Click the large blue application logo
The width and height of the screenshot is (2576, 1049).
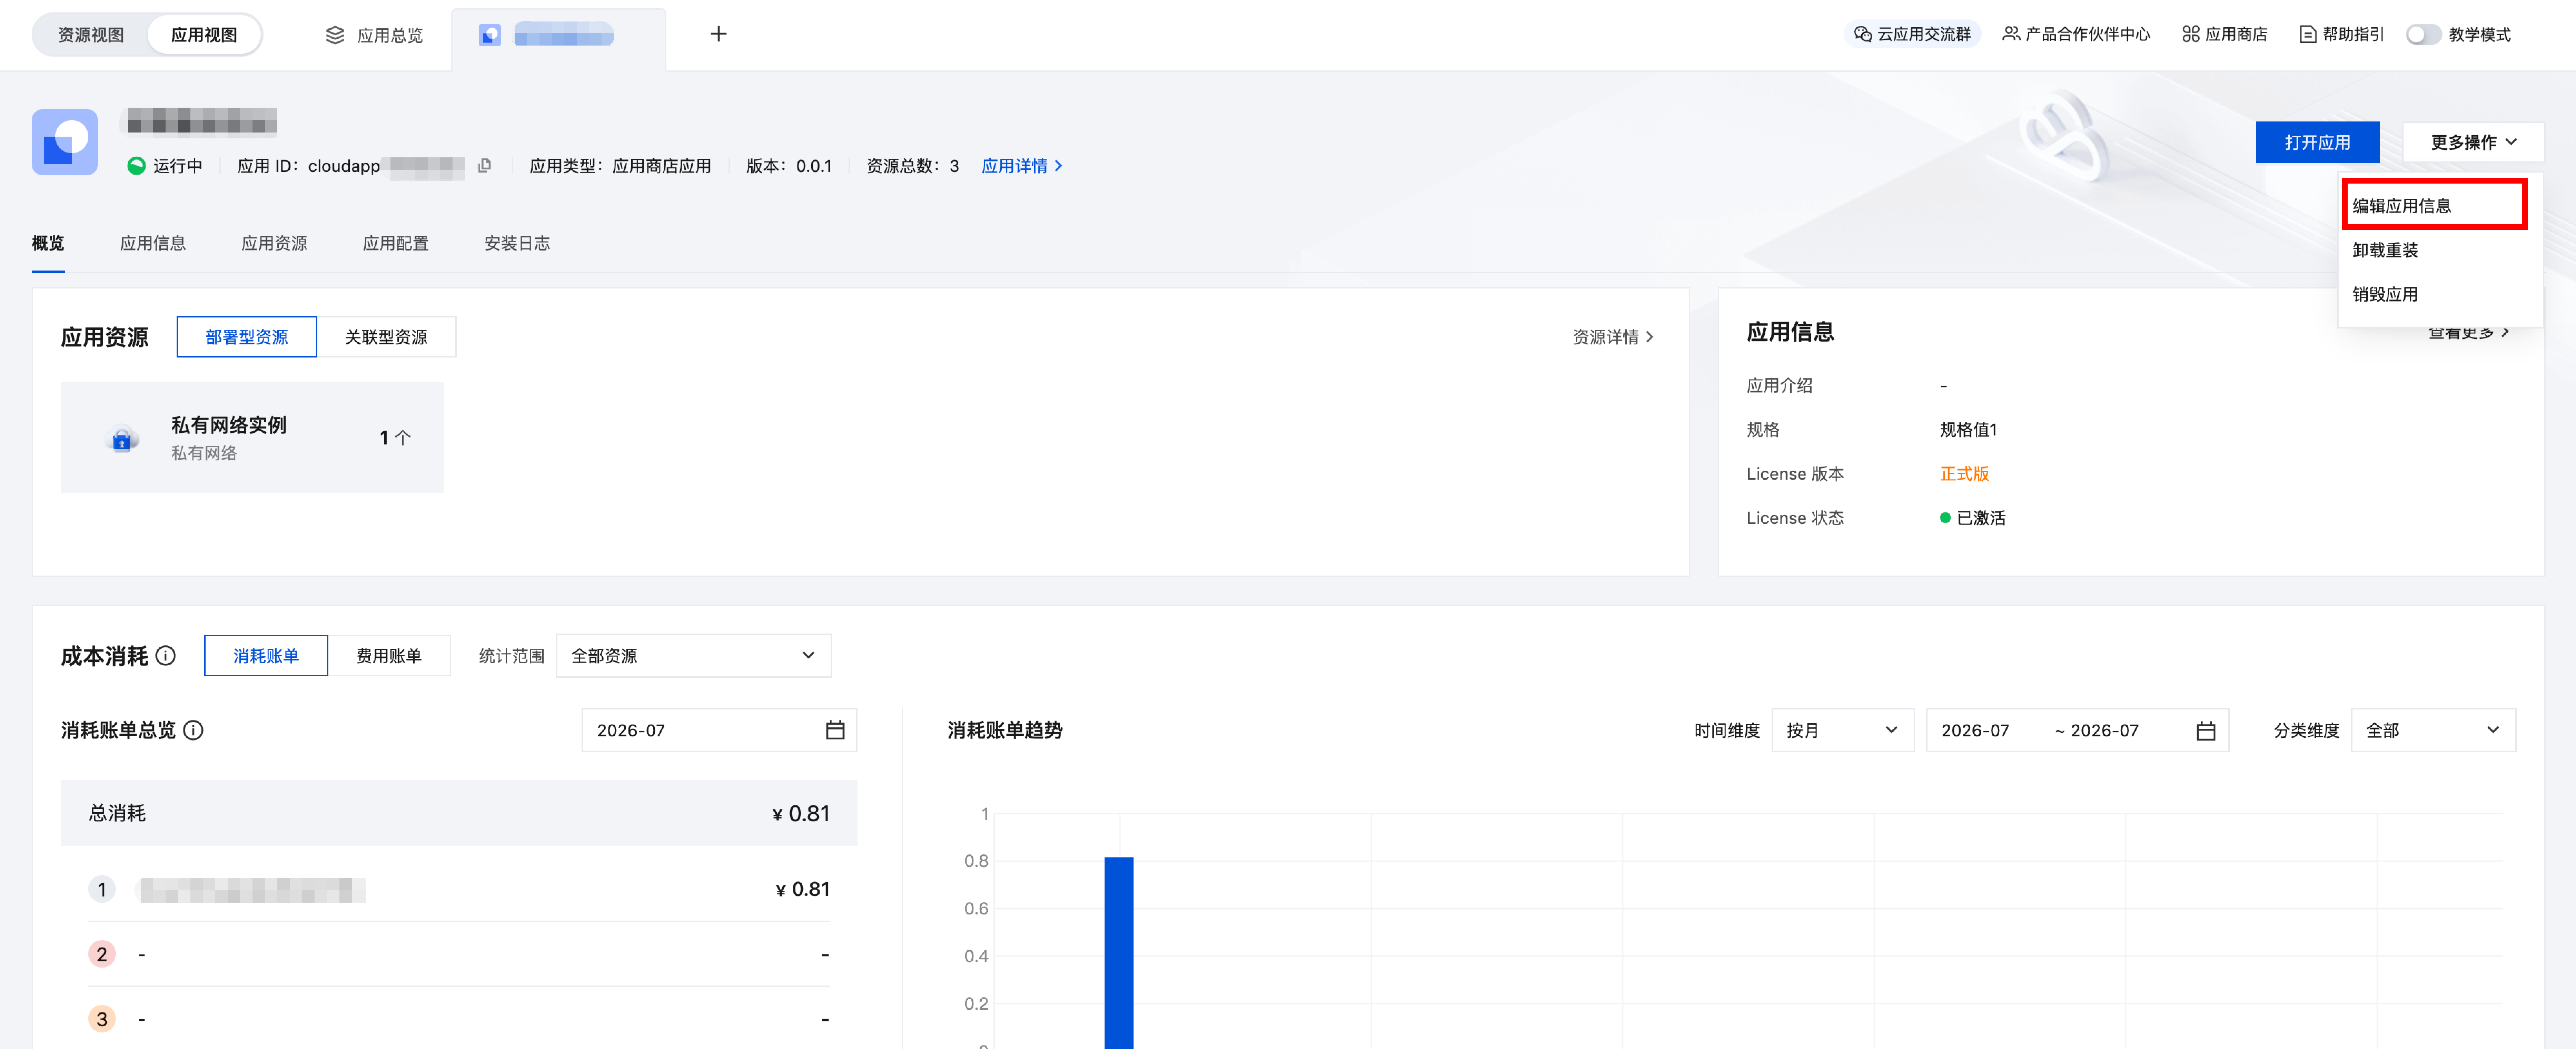click(65, 142)
